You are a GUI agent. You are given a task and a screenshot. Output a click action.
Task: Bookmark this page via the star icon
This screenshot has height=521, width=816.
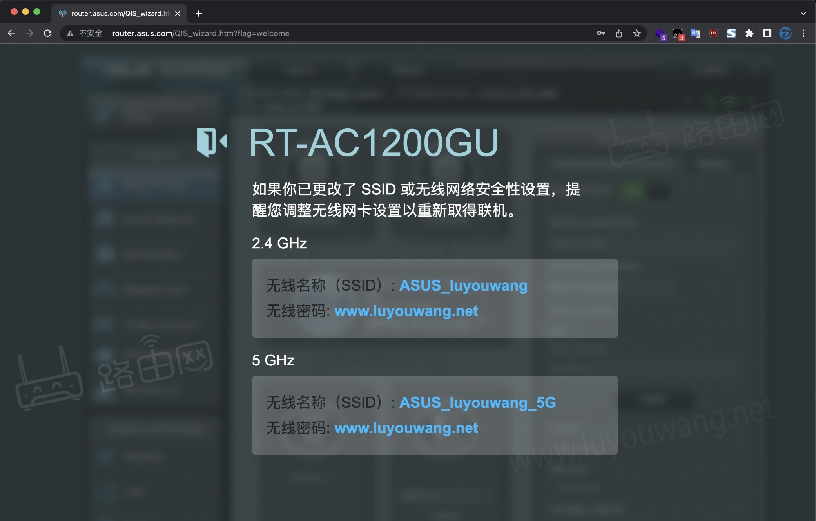[x=636, y=33]
